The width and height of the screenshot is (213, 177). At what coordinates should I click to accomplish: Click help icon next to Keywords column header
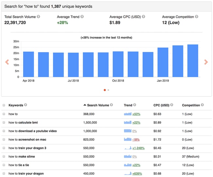click(26, 105)
